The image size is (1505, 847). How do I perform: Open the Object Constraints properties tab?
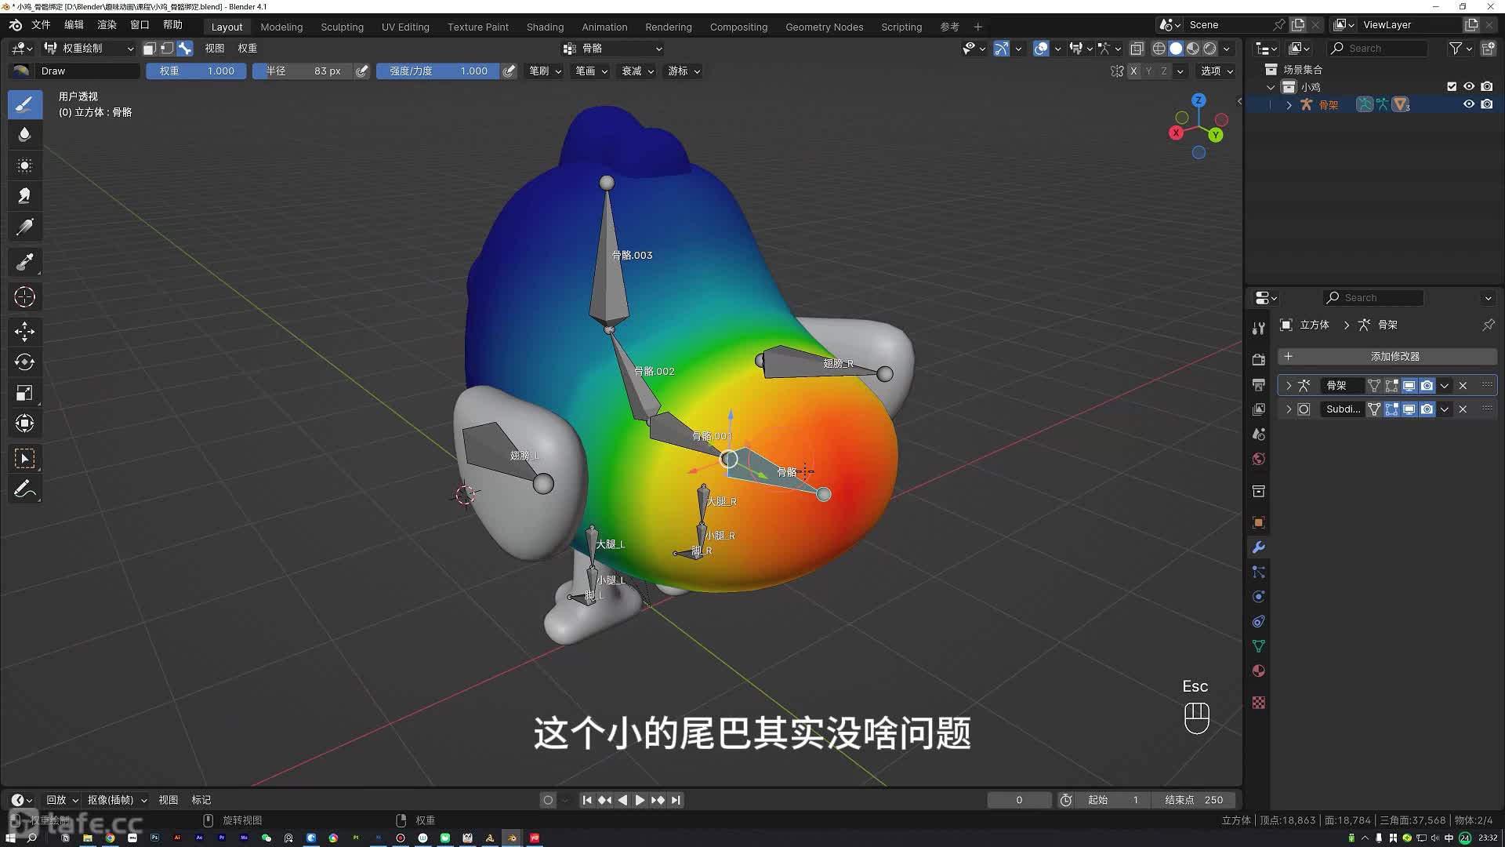[x=1258, y=621]
